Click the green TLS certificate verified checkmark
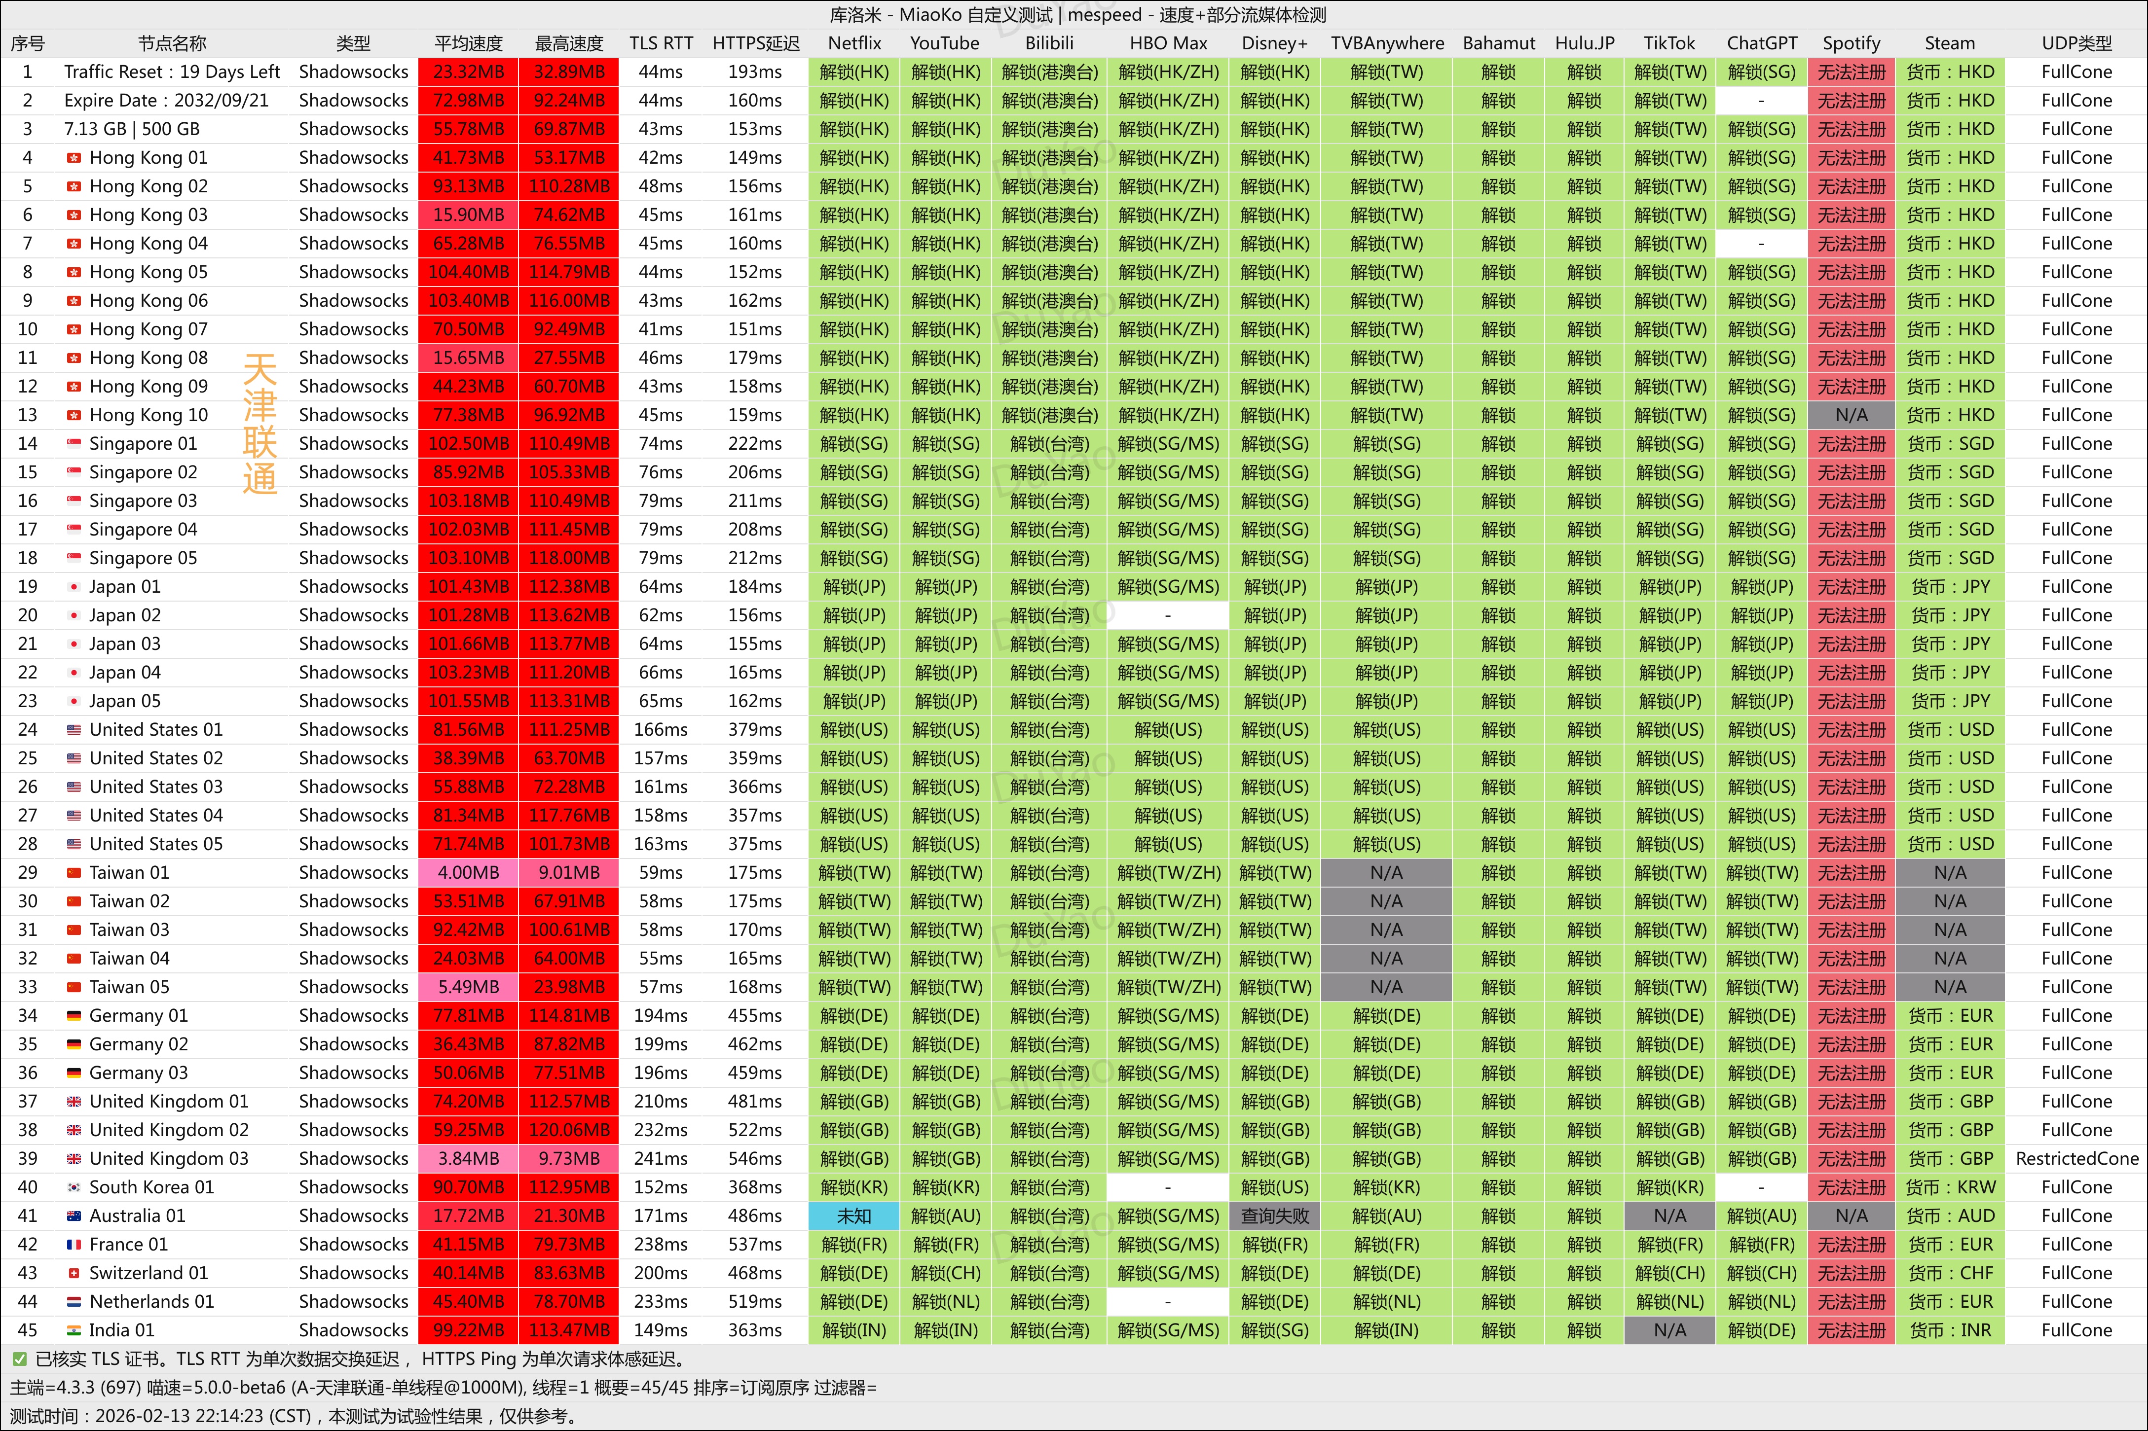The height and width of the screenshot is (1431, 2148). coord(19,1360)
